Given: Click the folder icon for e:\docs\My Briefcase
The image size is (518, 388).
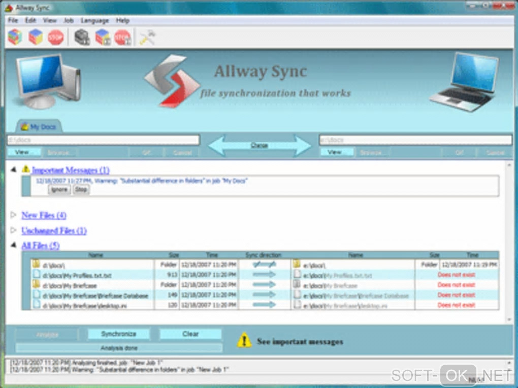Looking at the screenshot, I should [297, 284].
